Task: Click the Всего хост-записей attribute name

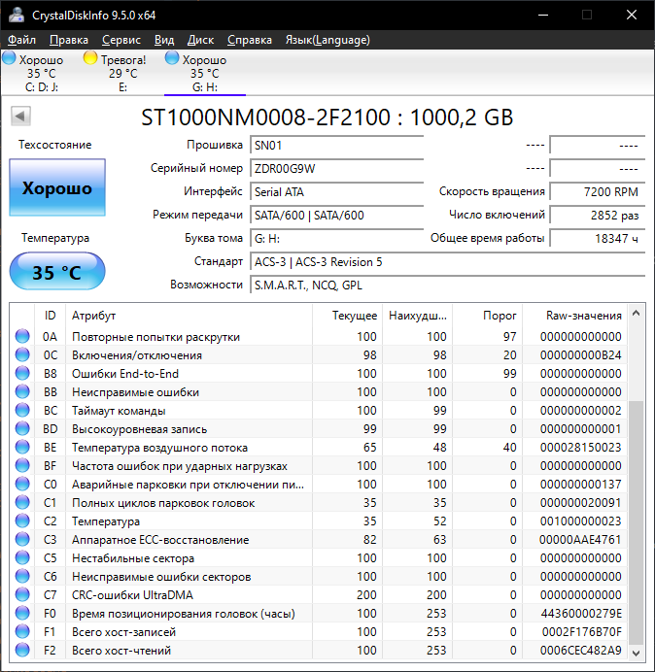Action: click(124, 632)
